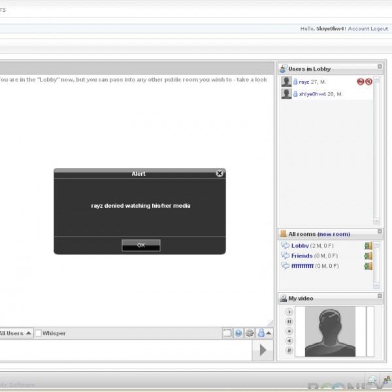
Task: Collapse the My video panel
Action: 380,296
